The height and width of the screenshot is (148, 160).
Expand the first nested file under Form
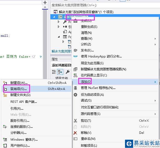coord(63,42)
